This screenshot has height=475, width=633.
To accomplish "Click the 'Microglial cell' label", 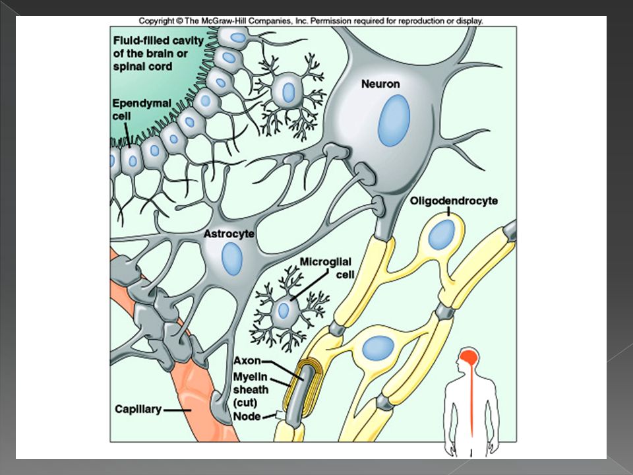I will point(326,269).
